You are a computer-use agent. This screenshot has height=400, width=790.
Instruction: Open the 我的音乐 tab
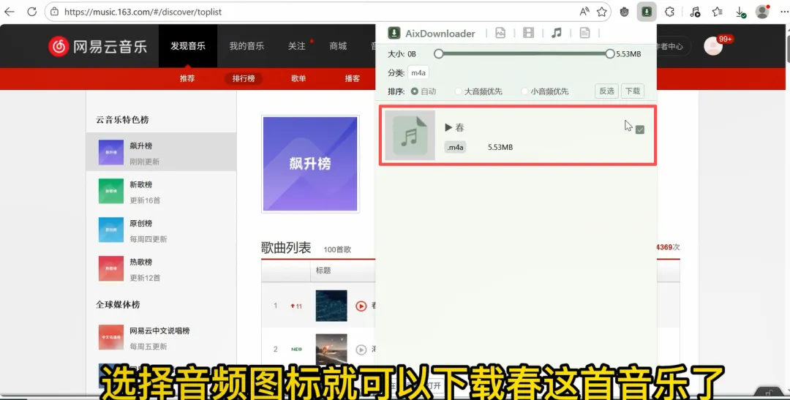coord(247,46)
